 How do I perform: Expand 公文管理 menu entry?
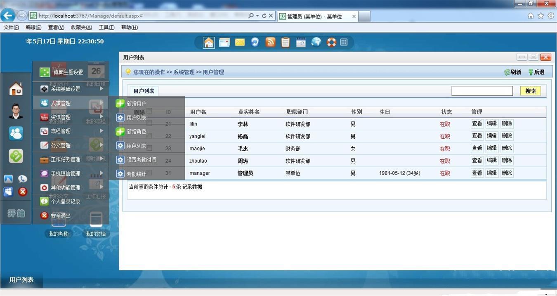coord(71,145)
